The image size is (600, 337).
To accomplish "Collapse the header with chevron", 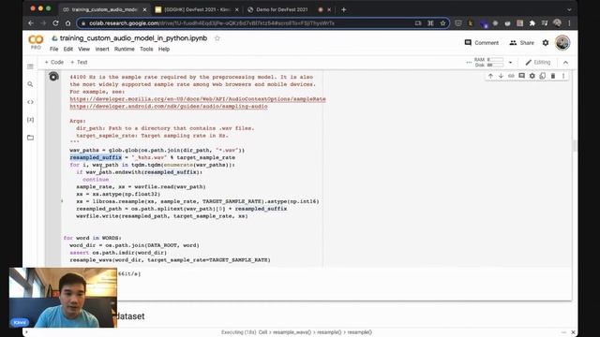I will coord(565,63).
